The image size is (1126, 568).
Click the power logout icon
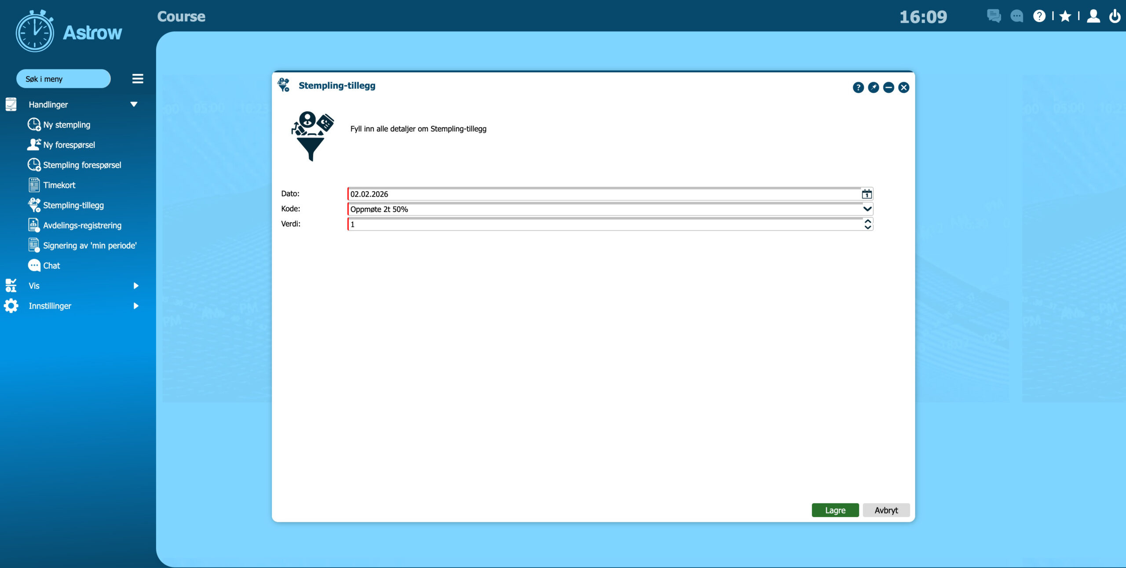(1115, 16)
